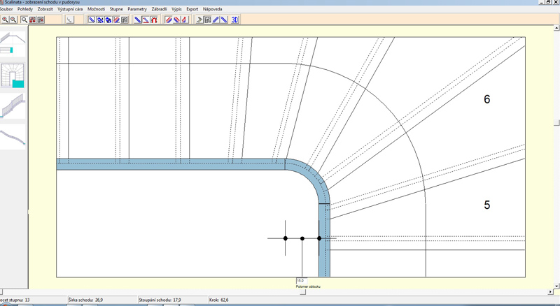The height and width of the screenshot is (306, 560).
Task: Click the black control point on the stringer
Action: 319,238
